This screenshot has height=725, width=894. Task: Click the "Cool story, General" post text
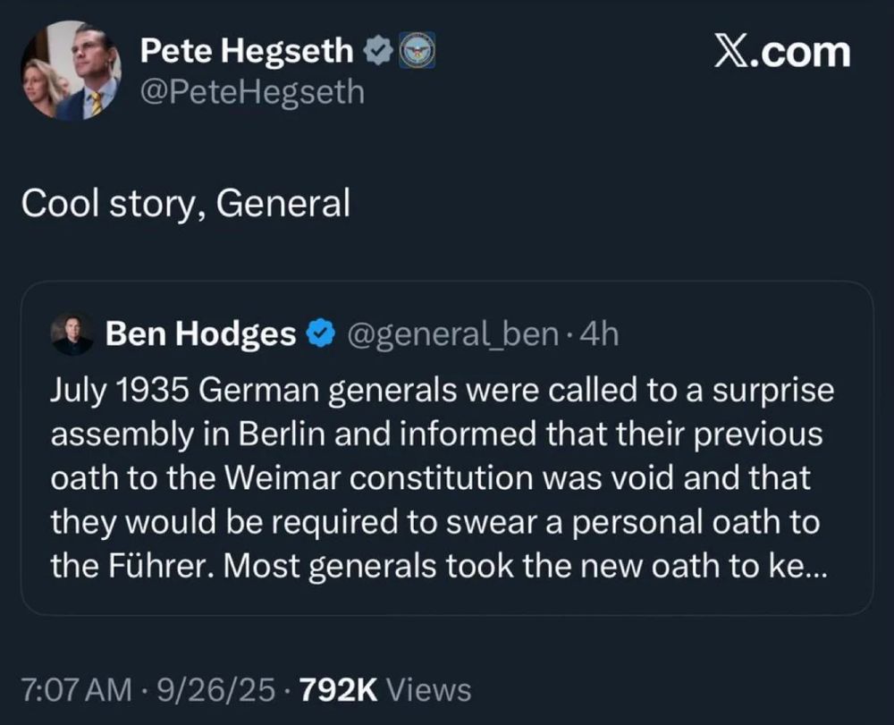tap(185, 206)
